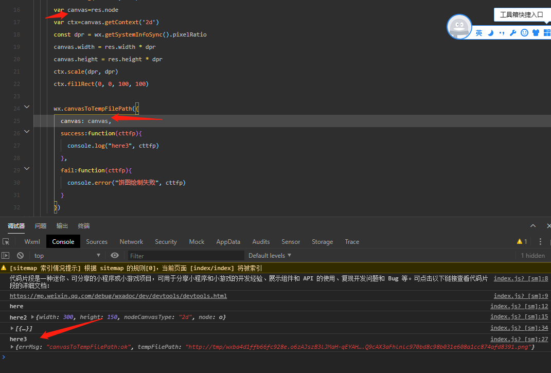Focus the console Filter input field
The height and width of the screenshot is (373, 551).
pyautogui.click(x=185, y=256)
